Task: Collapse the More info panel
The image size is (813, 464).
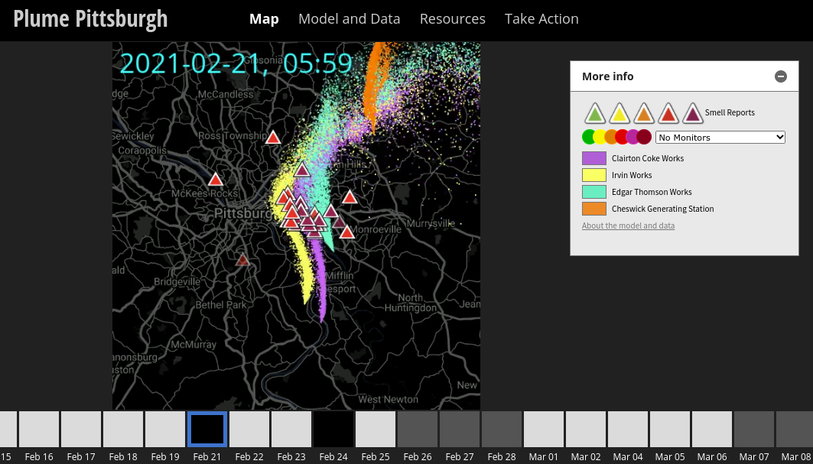Action: [780, 76]
